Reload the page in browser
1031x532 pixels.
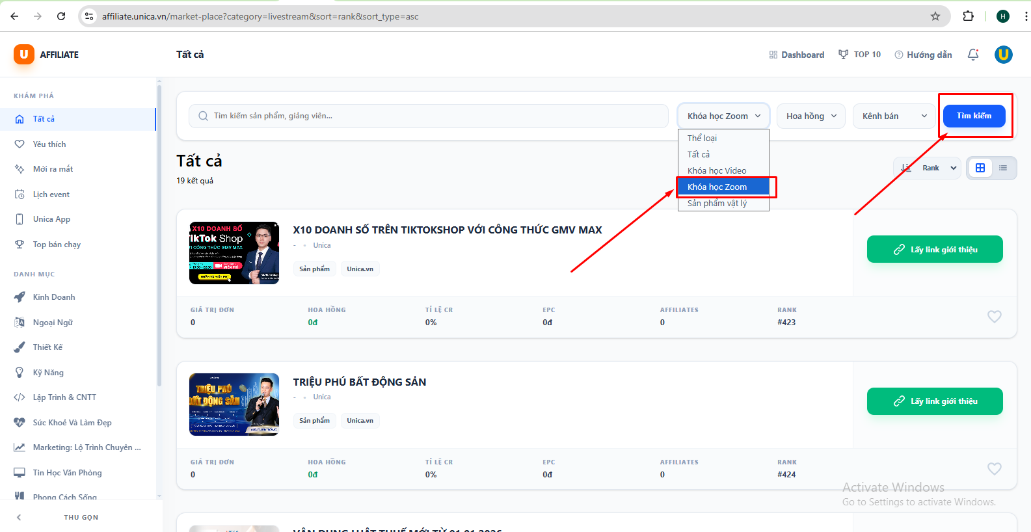(x=61, y=16)
